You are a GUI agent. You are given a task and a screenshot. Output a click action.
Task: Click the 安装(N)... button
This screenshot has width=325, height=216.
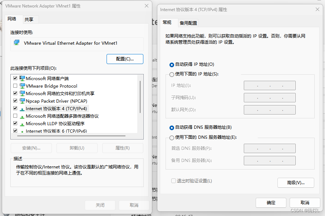(31, 148)
